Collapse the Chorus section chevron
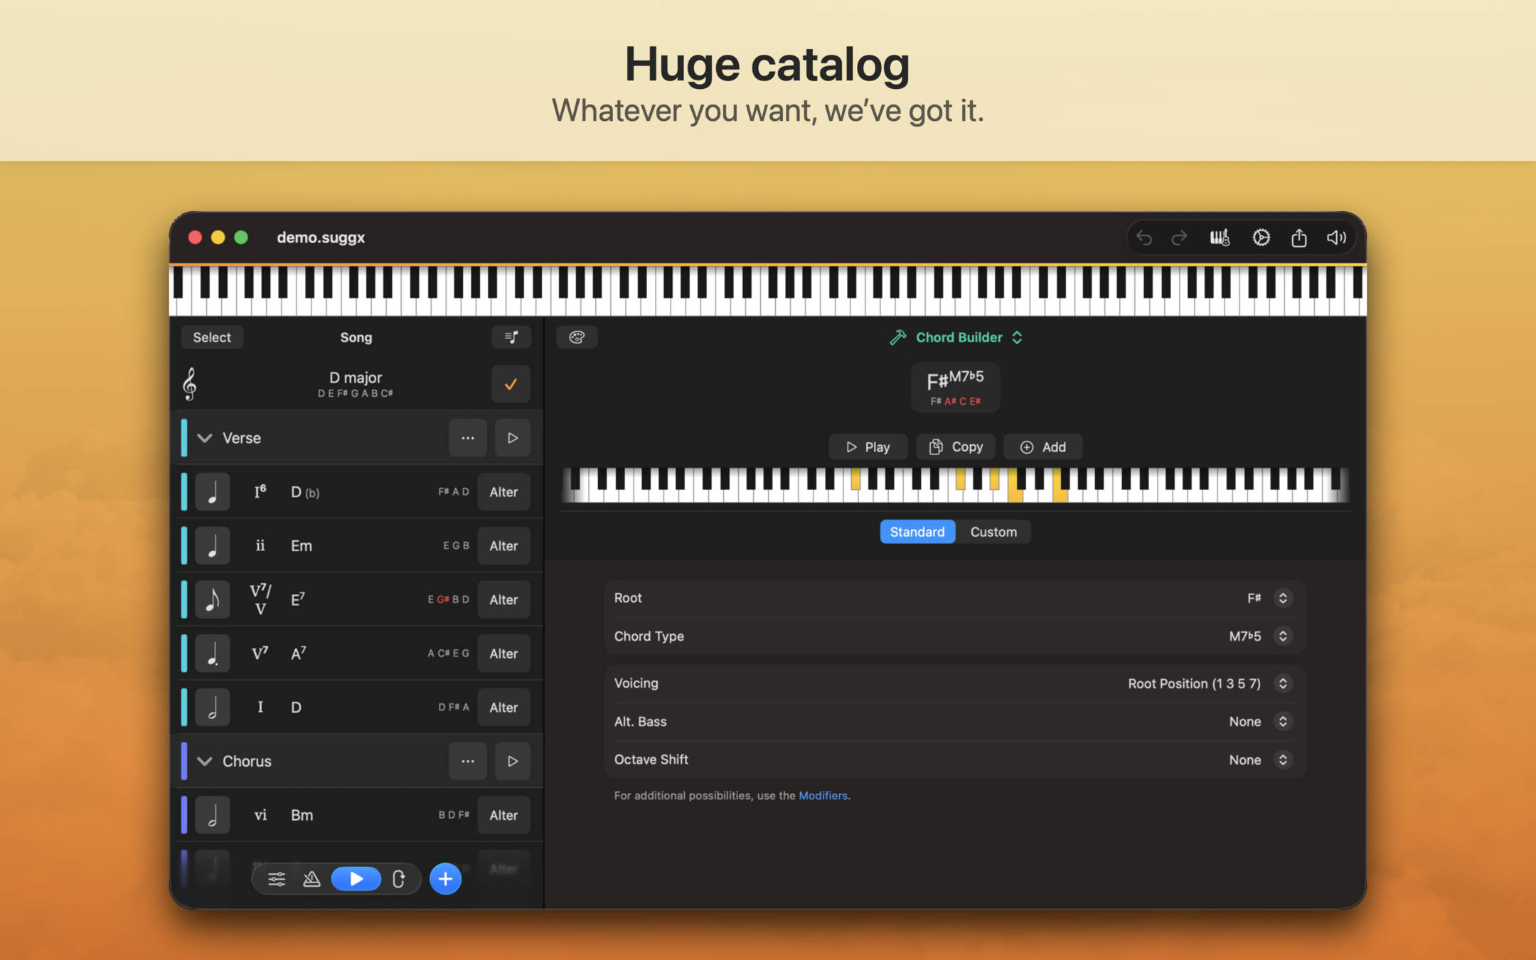1536x960 pixels. tap(205, 762)
